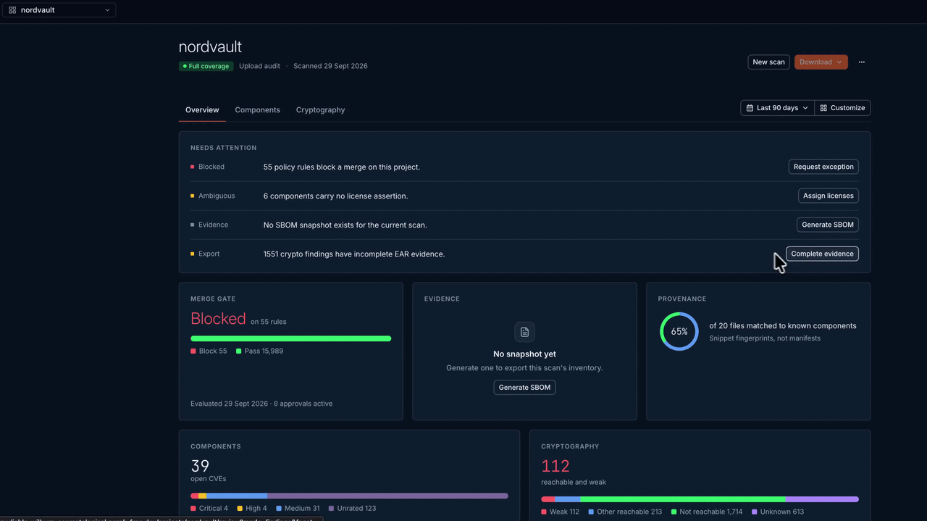Click Generate SBOM in Needs Attention row
Viewport: 927px width, 521px height.
click(x=828, y=225)
